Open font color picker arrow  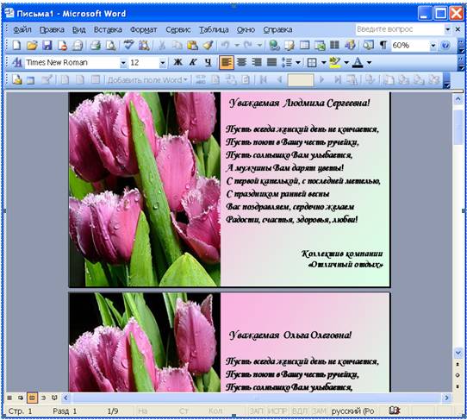click(x=369, y=62)
